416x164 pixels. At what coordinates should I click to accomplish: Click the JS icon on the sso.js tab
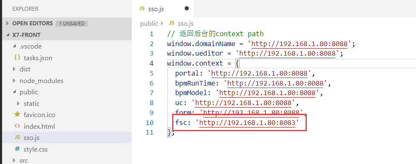tap(142, 9)
